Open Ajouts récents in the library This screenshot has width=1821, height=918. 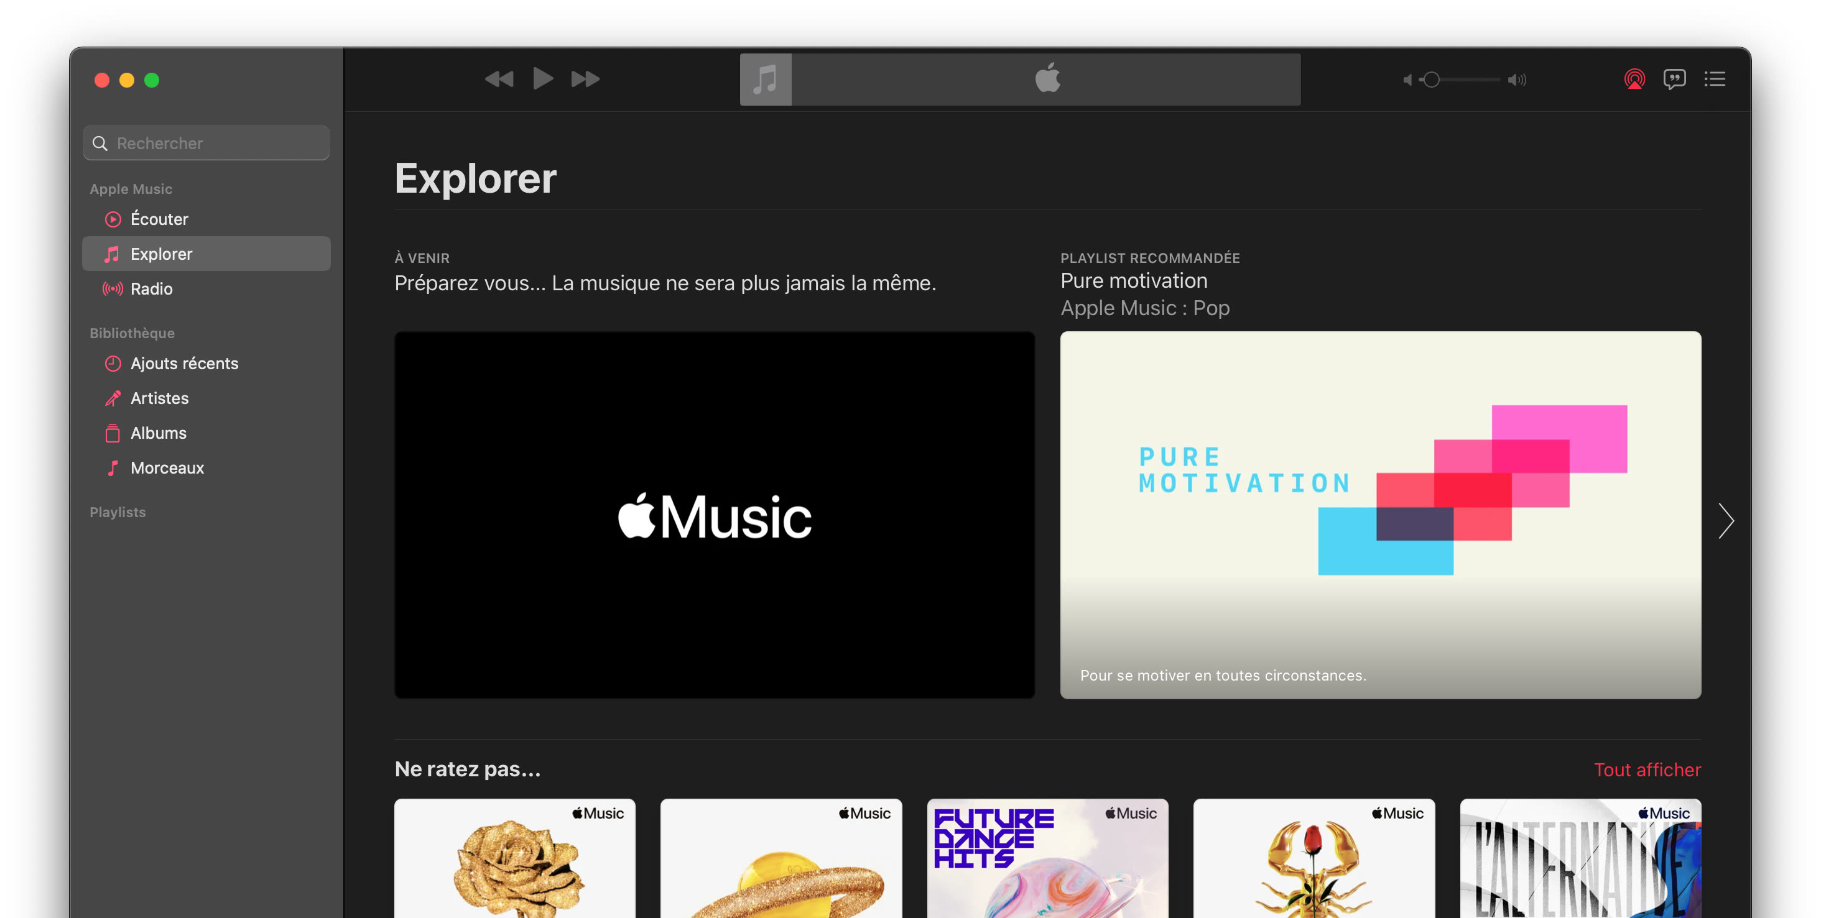point(185,362)
